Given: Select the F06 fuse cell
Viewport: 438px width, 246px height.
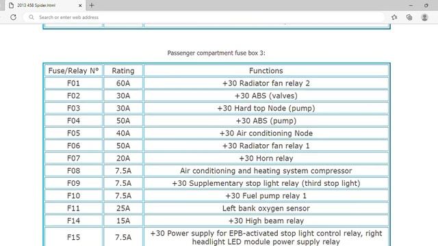Looking at the screenshot, I should (73, 146).
